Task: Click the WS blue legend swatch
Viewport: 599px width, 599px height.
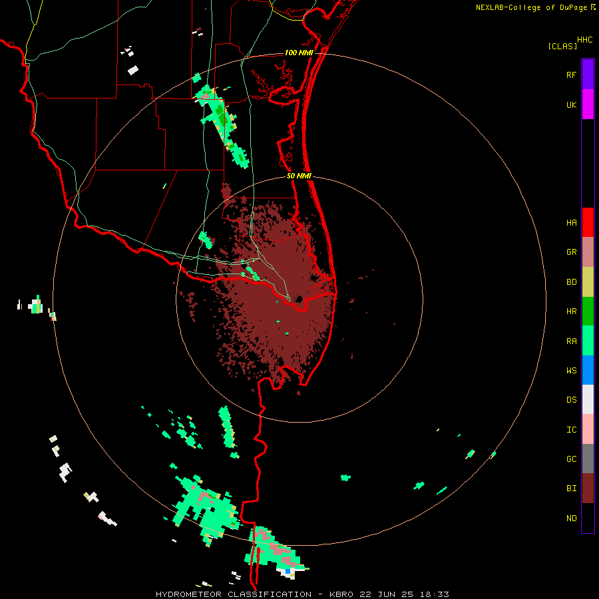Action: tap(588, 370)
